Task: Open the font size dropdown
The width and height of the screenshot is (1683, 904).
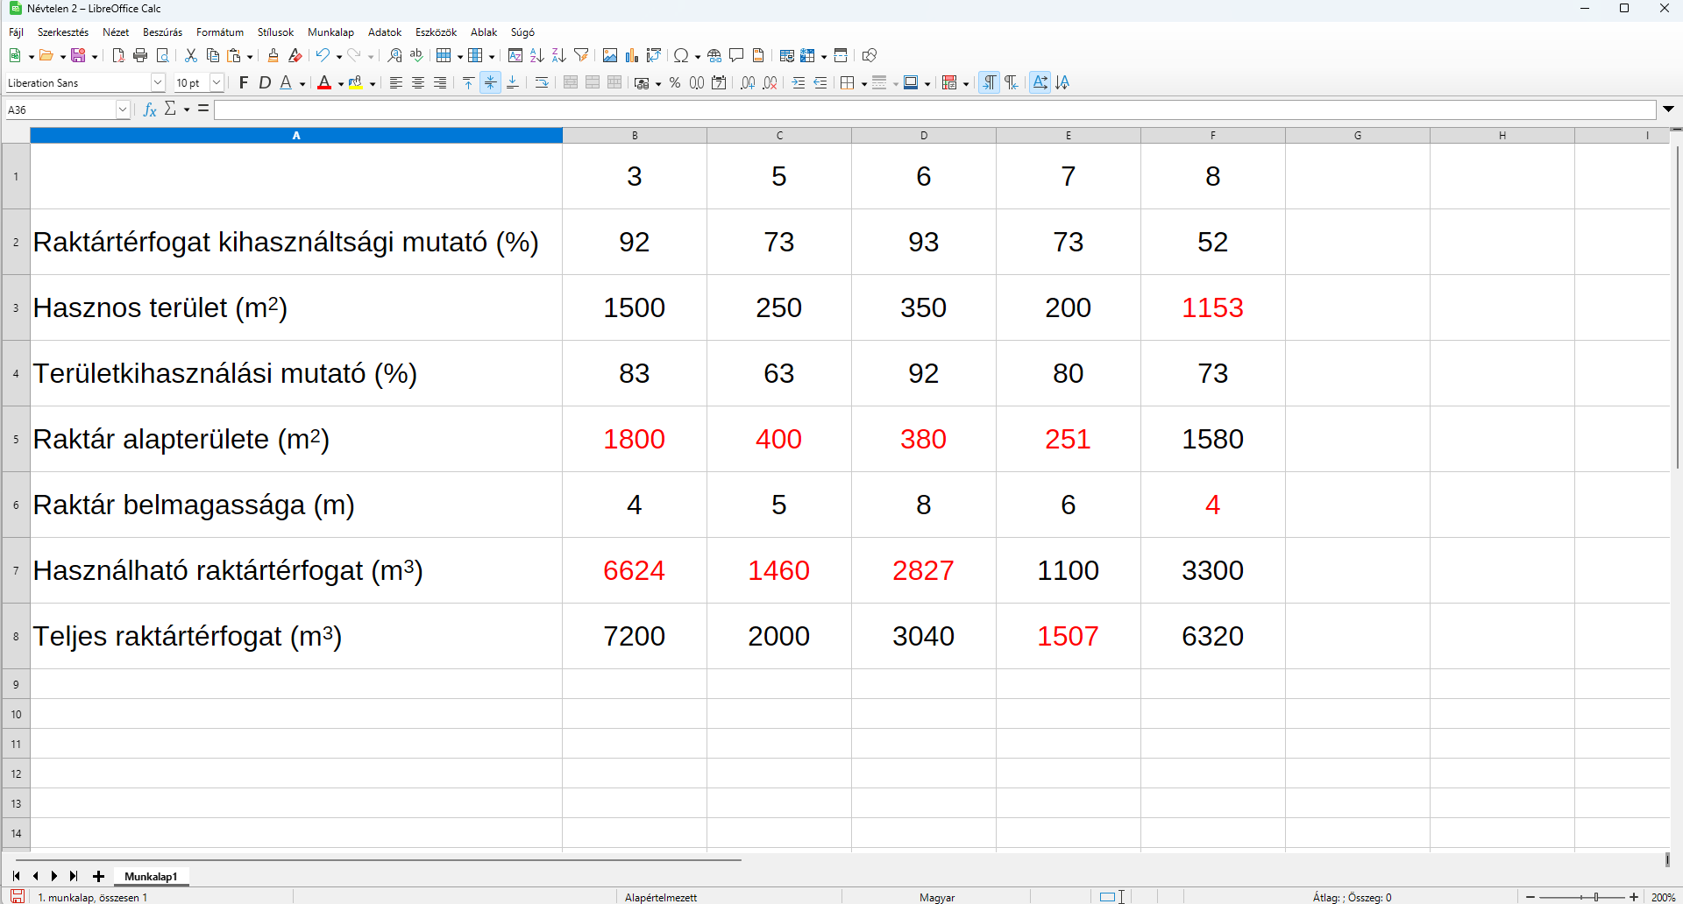Action: pyautogui.click(x=217, y=83)
